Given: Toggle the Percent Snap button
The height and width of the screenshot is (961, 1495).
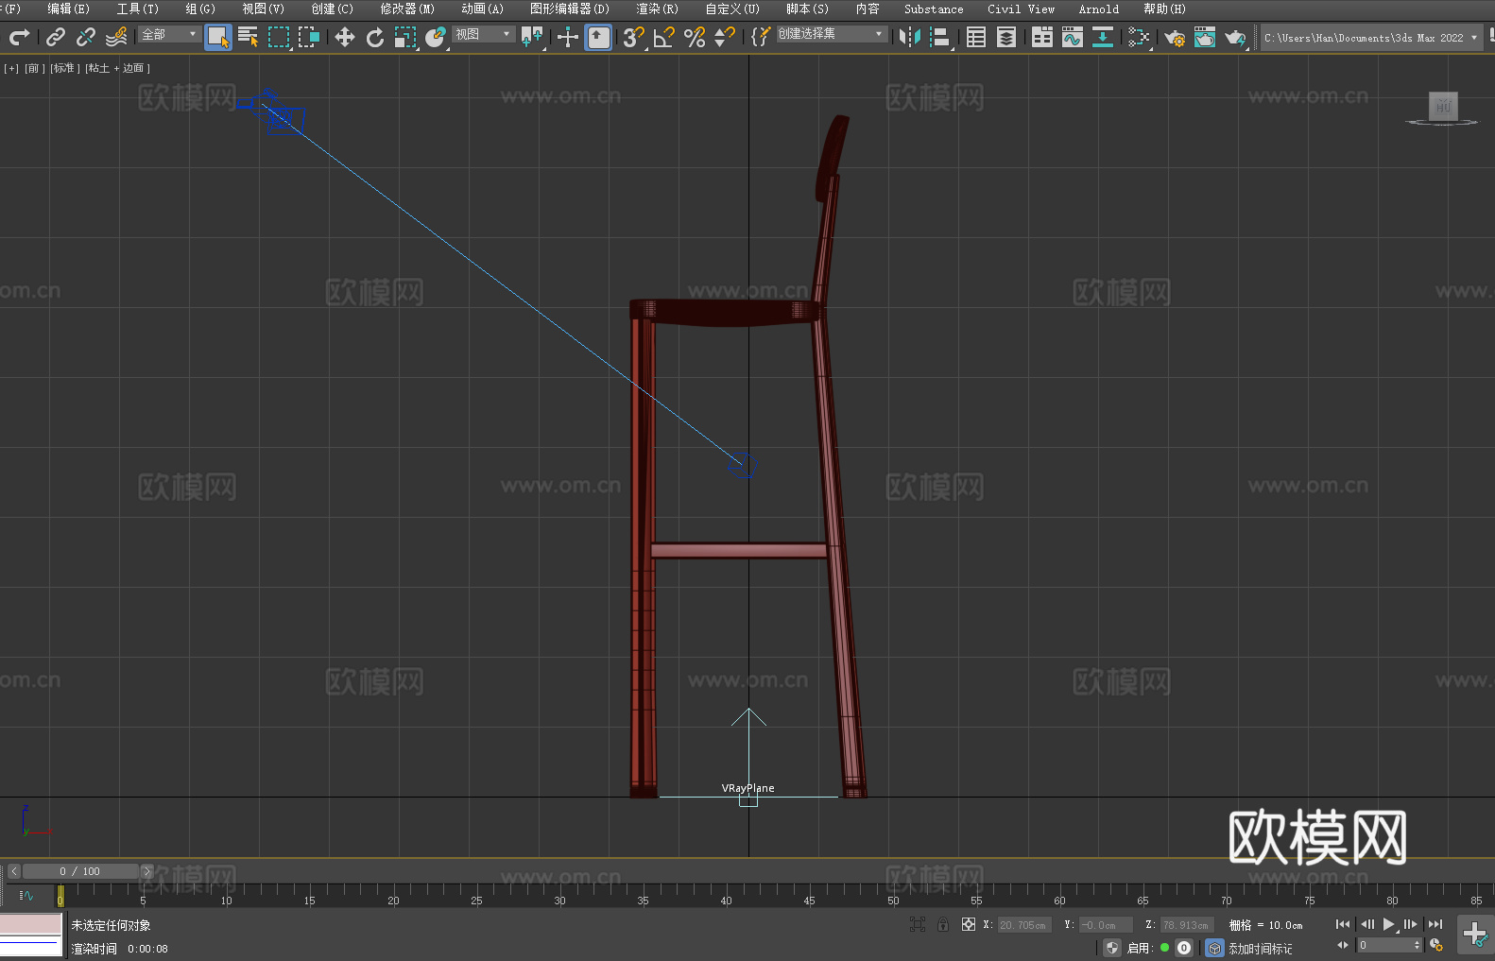Looking at the screenshot, I should click(695, 37).
